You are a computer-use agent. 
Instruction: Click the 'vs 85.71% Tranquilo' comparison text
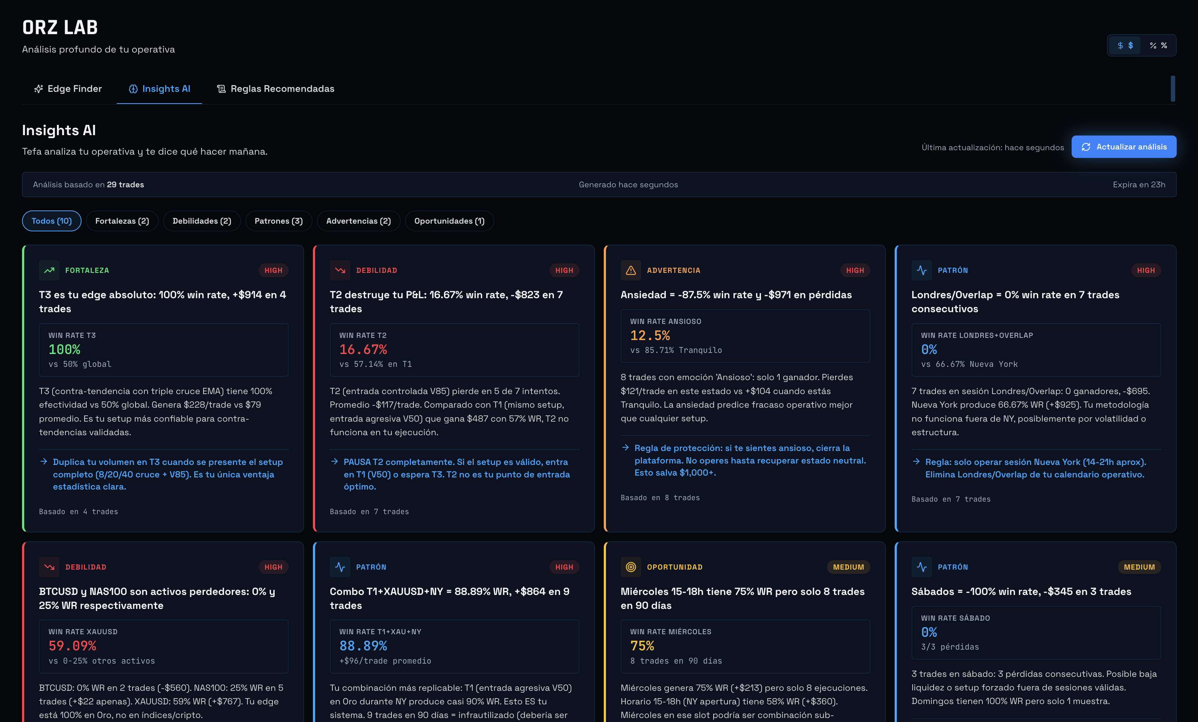676,350
